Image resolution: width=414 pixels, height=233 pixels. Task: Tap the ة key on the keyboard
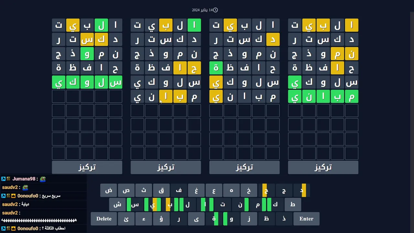214,219
